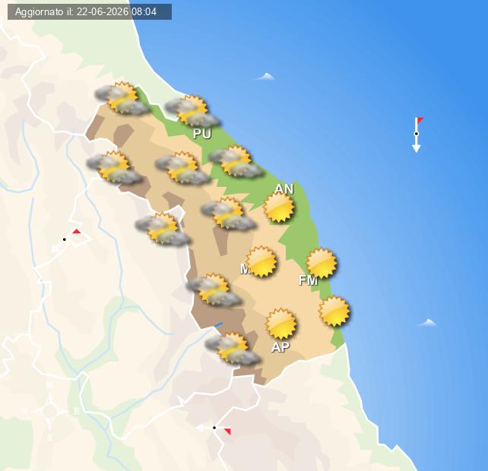Screen dimensions: 488x471
Task: Select the FM province label
Action: (x=308, y=280)
